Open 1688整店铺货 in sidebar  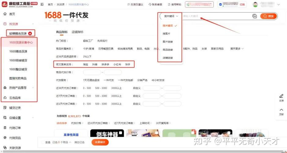tap(18, 69)
